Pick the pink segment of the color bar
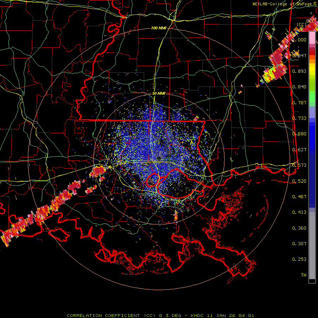 click(312, 38)
